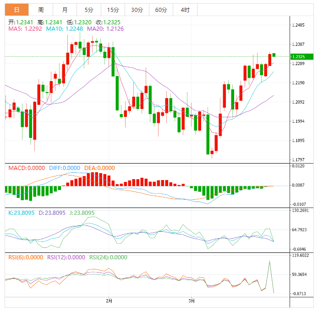
Task: Click the 2月 date marker on time axis
Action: click(109, 301)
